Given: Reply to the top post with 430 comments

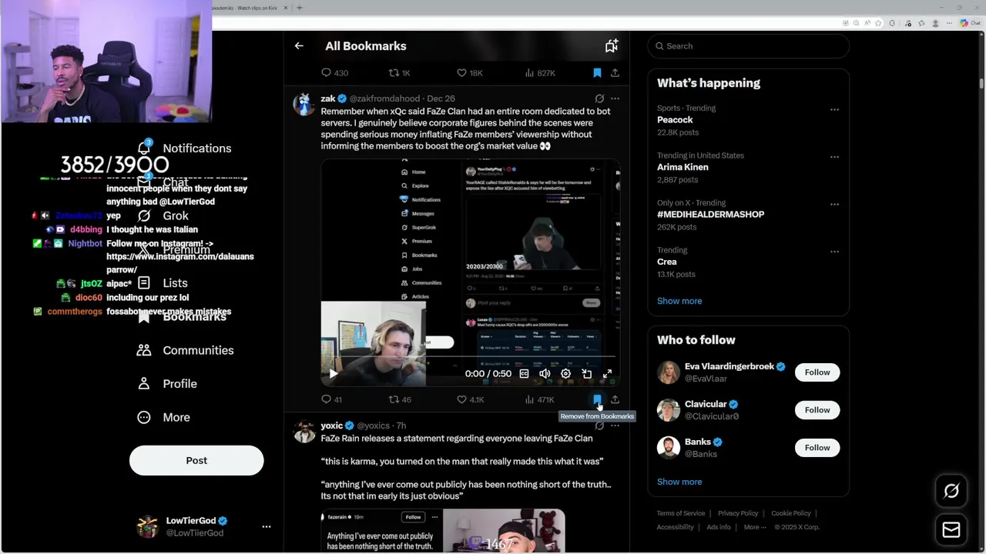Looking at the screenshot, I should point(334,73).
